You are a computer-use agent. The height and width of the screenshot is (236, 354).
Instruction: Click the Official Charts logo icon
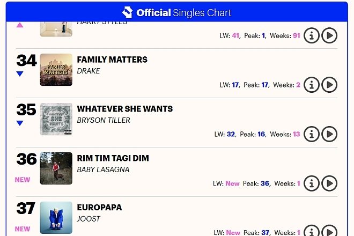pos(127,12)
